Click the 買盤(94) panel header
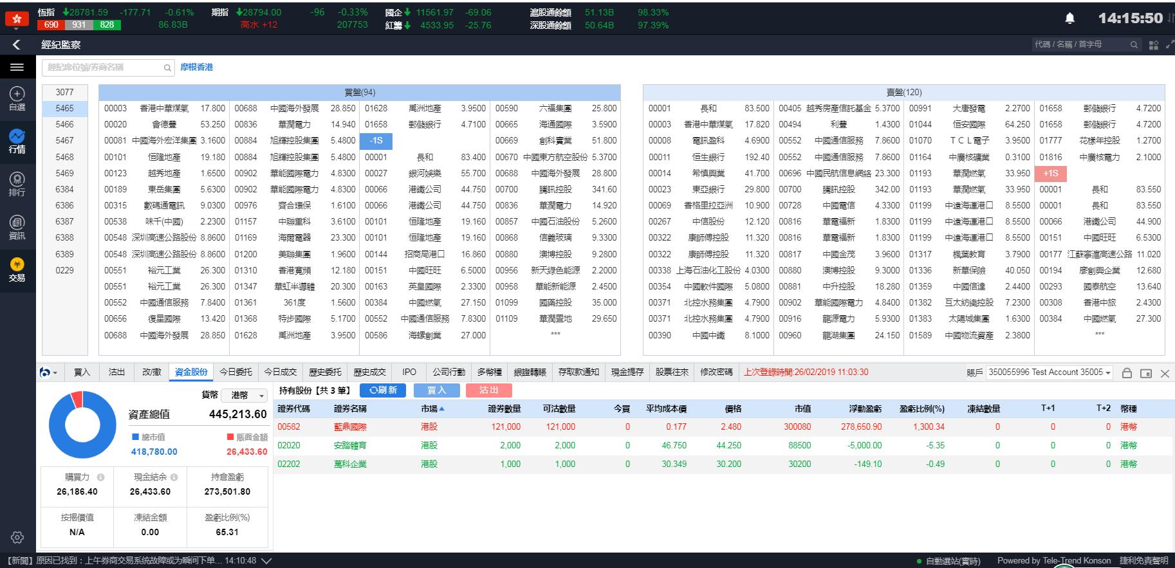The image size is (1175, 568). [360, 93]
